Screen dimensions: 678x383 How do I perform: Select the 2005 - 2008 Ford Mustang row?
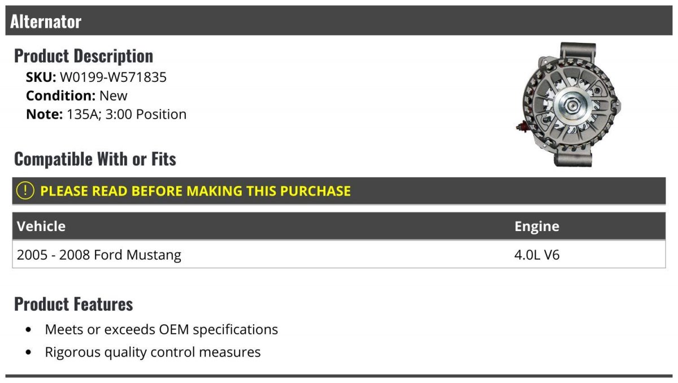click(339, 254)
